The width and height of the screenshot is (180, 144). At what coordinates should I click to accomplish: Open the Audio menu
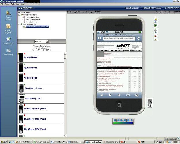point(12,4)
